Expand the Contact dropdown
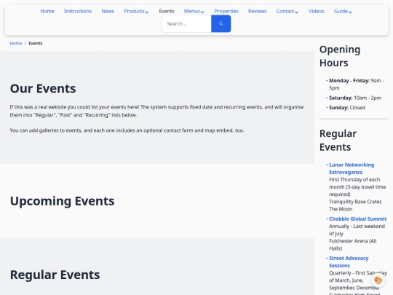This screenshot has height=295, width=393. point(287,11)
